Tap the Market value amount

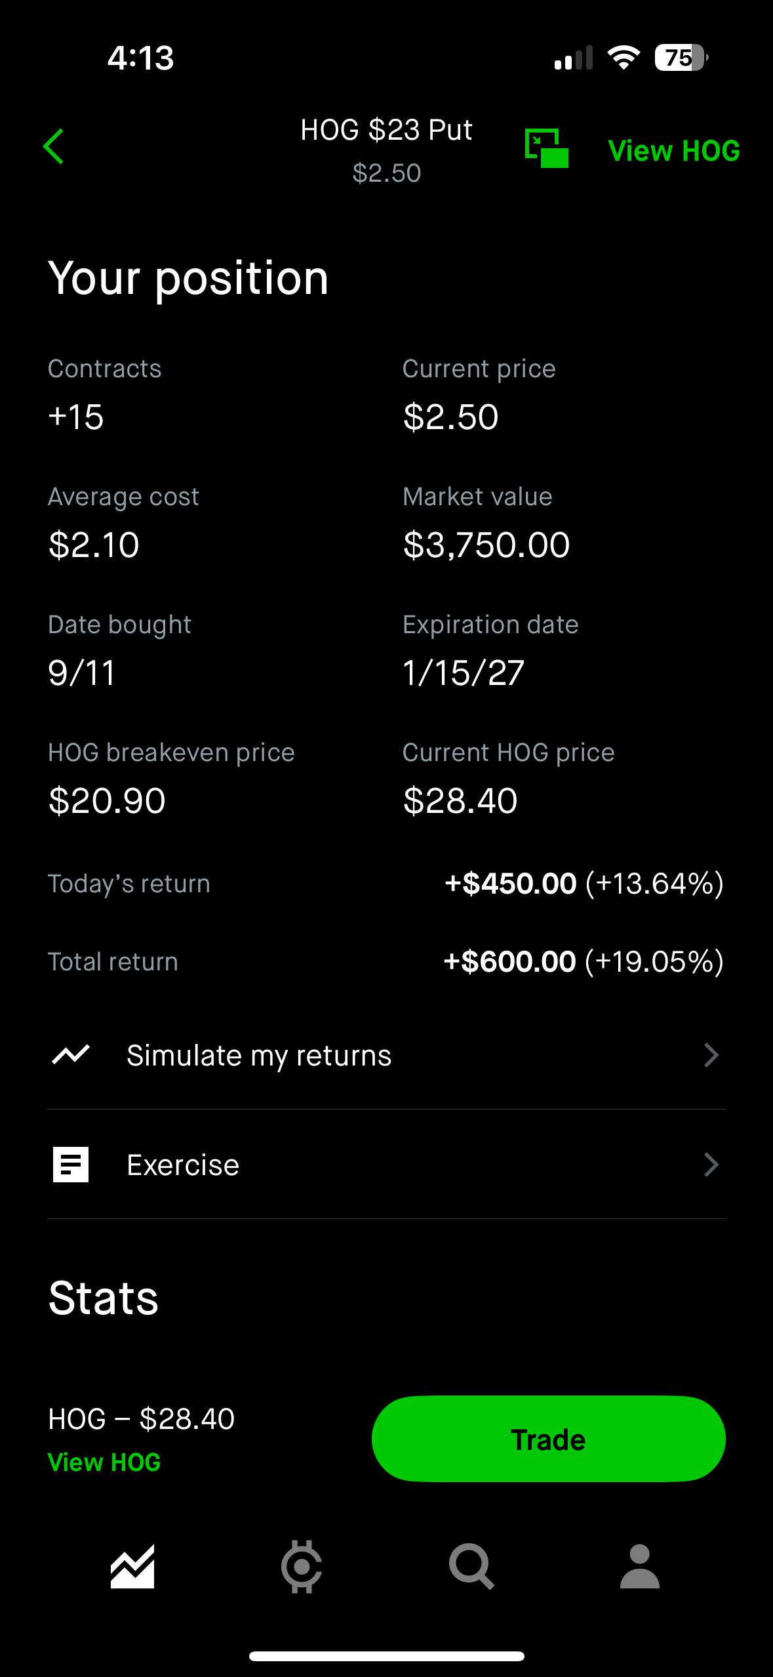486,545
